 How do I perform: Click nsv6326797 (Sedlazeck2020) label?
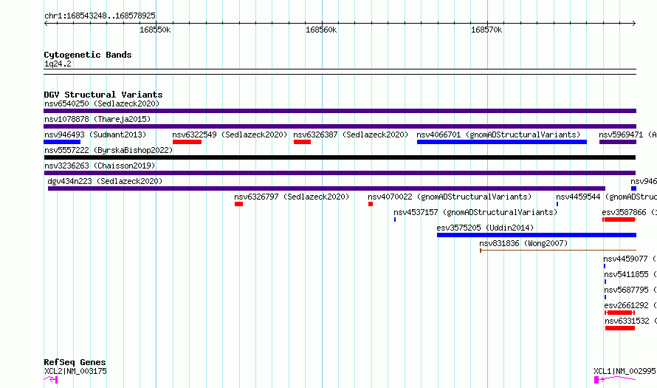292,197
